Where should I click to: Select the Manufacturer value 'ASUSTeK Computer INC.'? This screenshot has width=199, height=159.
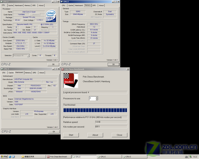pyautogui.click(x=35, y=79)
